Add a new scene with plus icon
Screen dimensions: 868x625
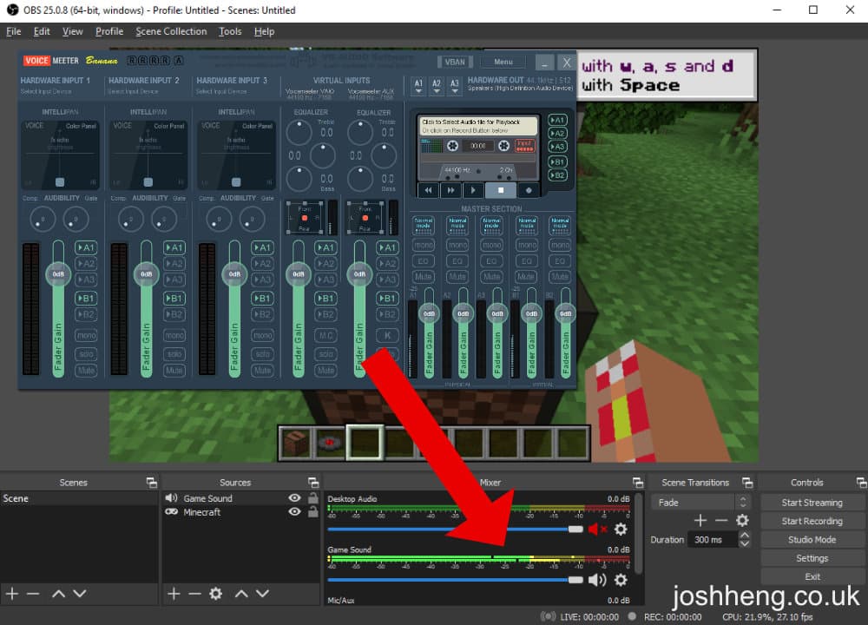pos(12,594)
